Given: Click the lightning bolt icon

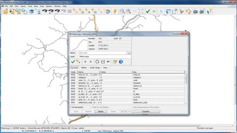Looking at the screenshot, I should click(115, 11).
